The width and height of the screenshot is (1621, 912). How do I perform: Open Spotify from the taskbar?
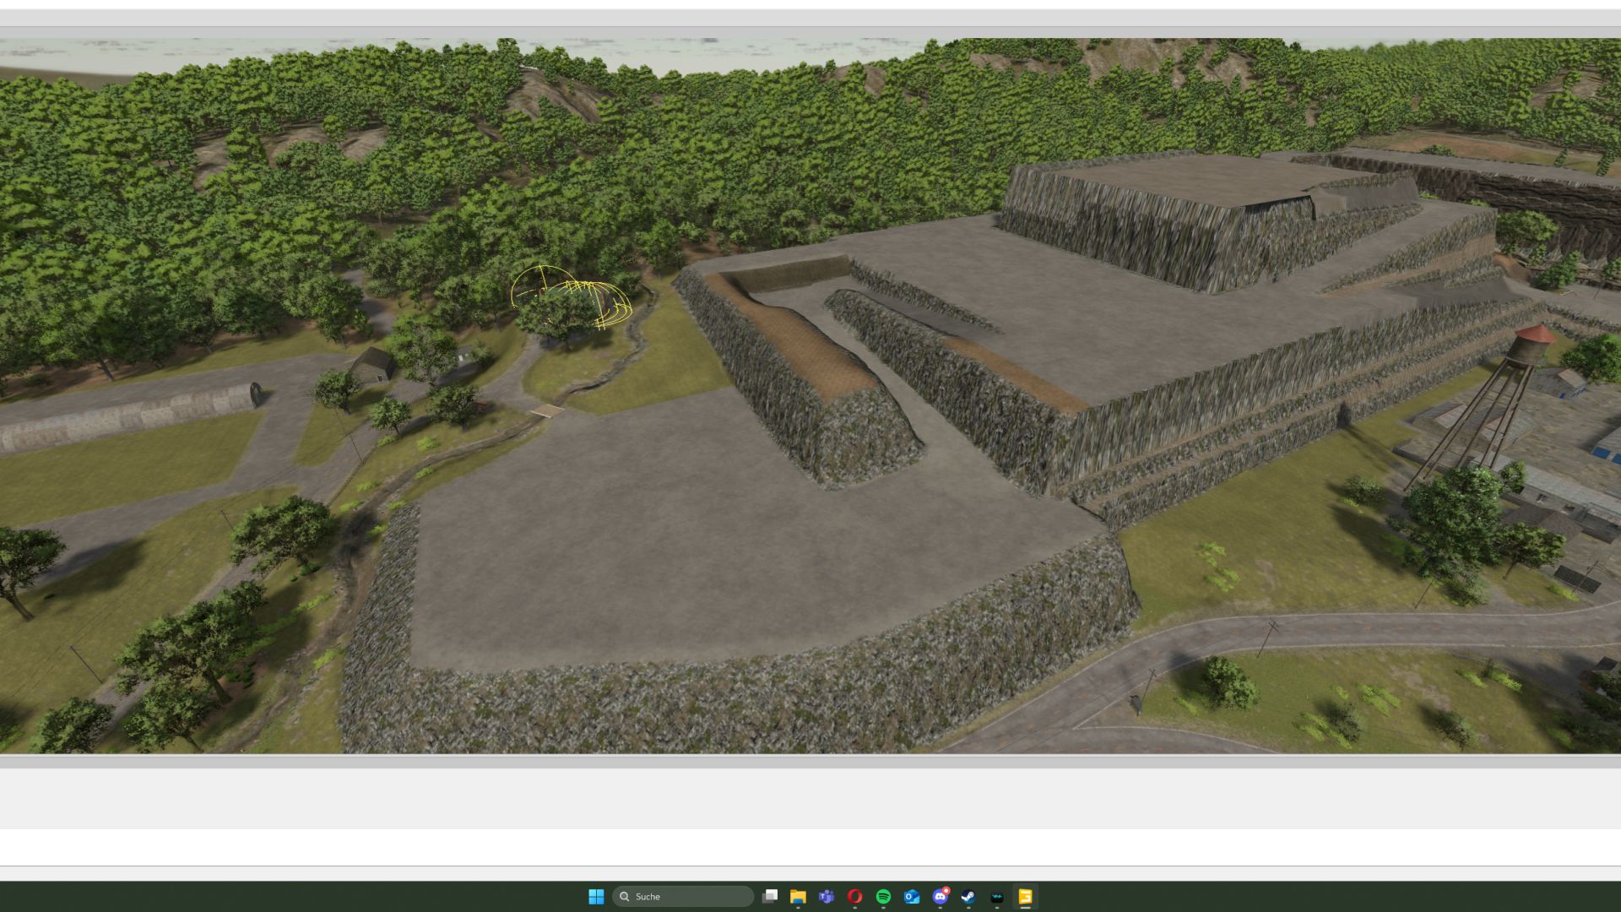883,896
